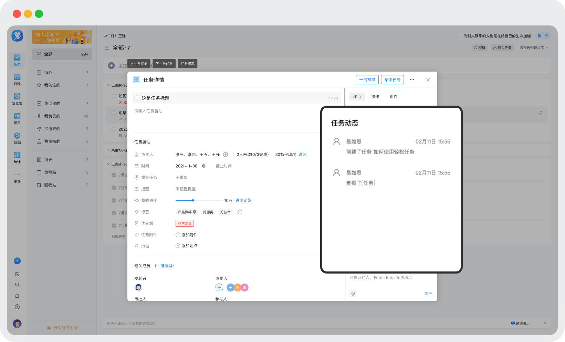Viewport: 565px width, 342px height.
Task: Click the attachment paperclip icon in comment box
Action: 353,293
